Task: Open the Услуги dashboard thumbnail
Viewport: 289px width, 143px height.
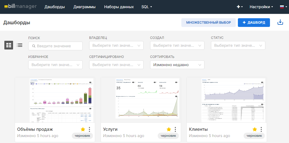Action: [141, 100]
